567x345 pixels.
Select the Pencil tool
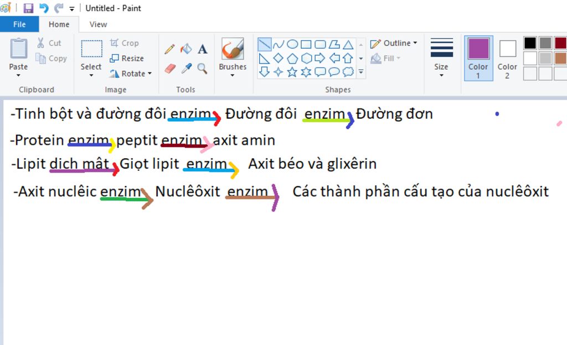169,49
